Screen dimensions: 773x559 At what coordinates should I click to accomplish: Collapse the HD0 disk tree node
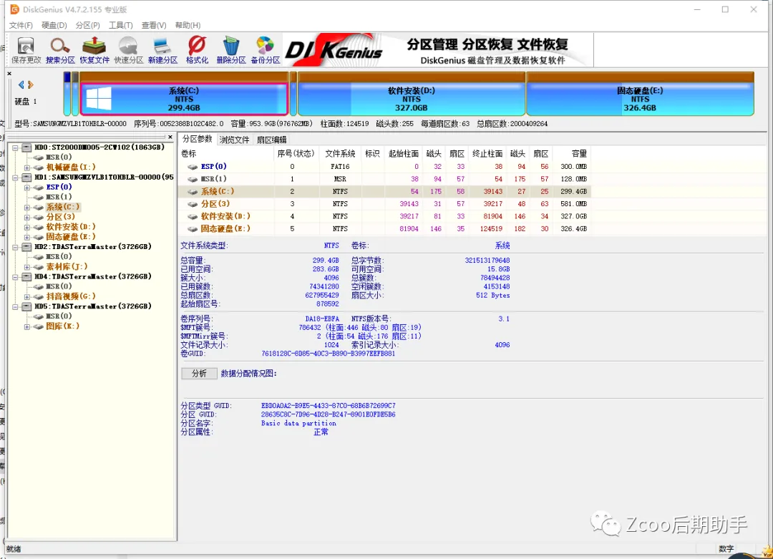pyautogui.click(x=15, y=148)
